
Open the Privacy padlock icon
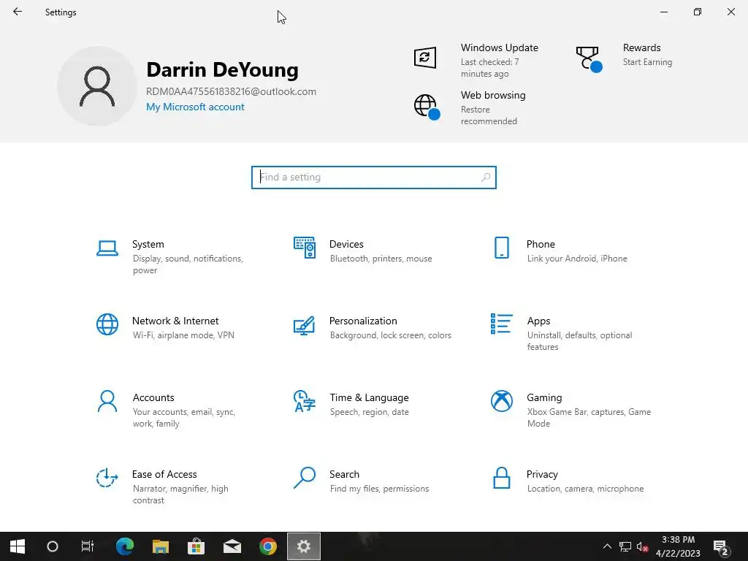point(501,478)
